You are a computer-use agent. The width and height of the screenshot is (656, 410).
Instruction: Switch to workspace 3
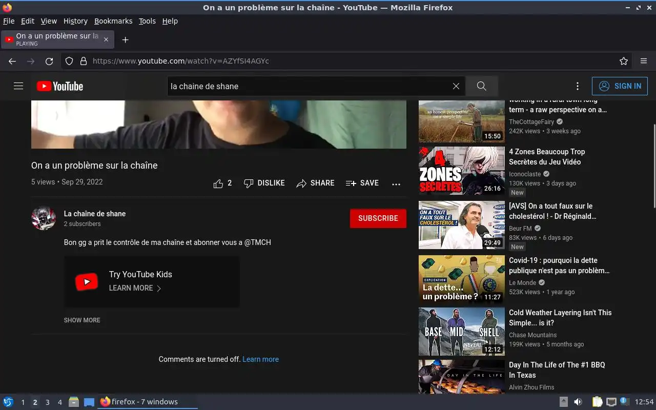pos(47,402)
